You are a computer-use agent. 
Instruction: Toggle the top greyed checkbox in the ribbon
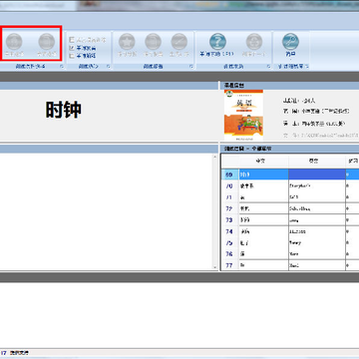(72, 40)
